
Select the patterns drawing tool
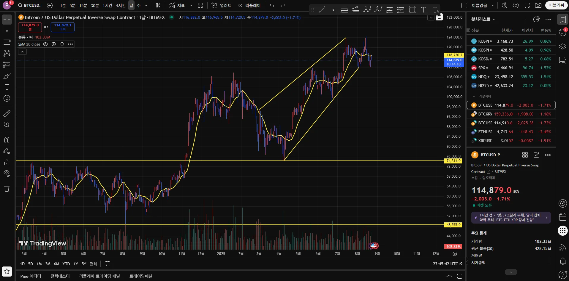pyautogui.click(x=7, y=53)
